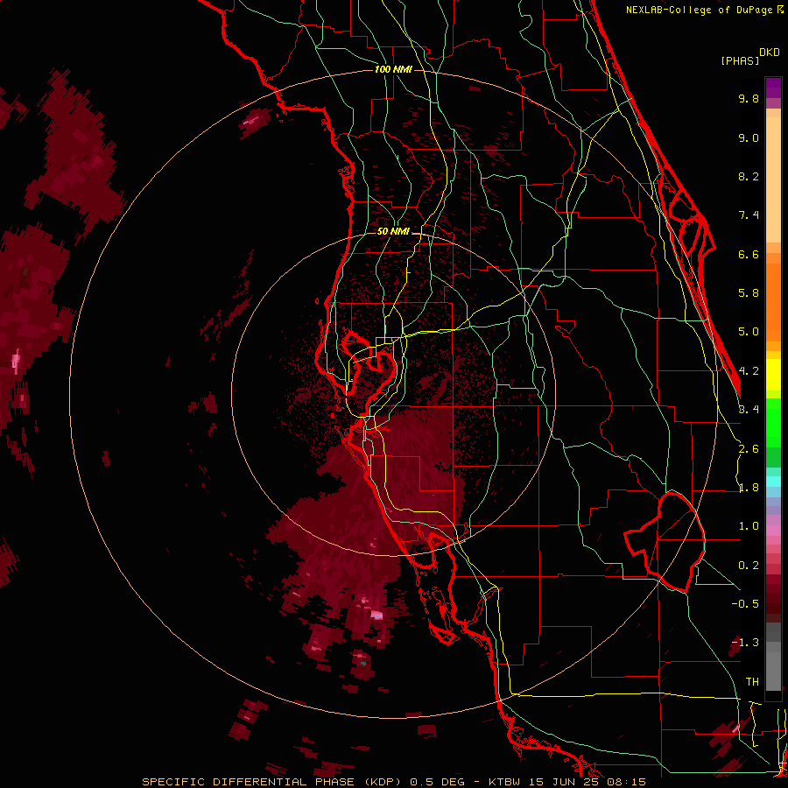Click the yellow segment of the color bar
788x788 pixels.
coord(773,375)
